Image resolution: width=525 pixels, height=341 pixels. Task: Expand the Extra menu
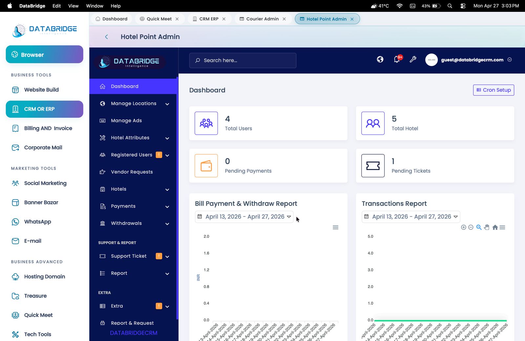coord(133,306)
